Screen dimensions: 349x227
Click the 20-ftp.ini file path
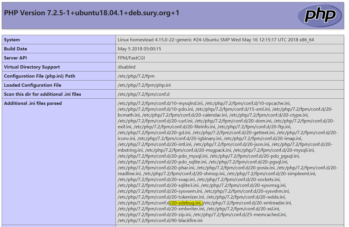pos(254,127)
